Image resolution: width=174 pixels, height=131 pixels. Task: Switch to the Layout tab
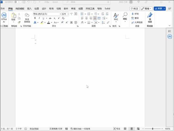[x=51, y=9]
